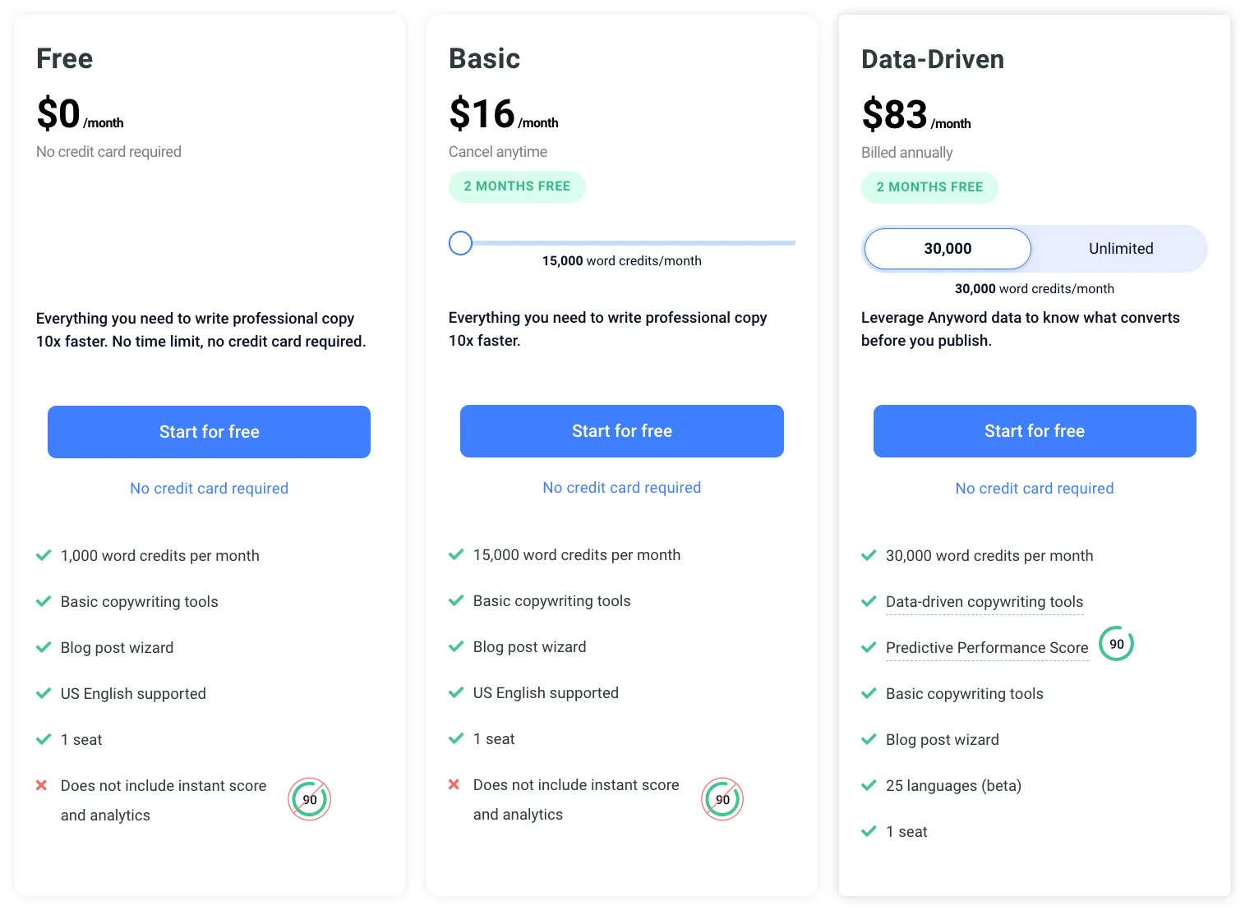1245x919 pixels.
Task: Click checkmark beside 1,000 word credits
Action: [44, 556]
